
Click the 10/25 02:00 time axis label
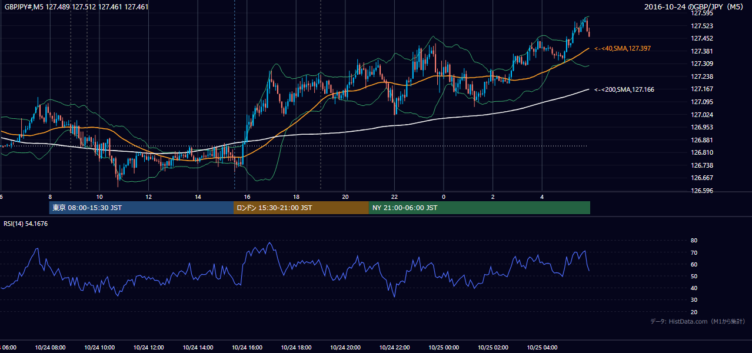pyautogui.click(x=493, y=347)
